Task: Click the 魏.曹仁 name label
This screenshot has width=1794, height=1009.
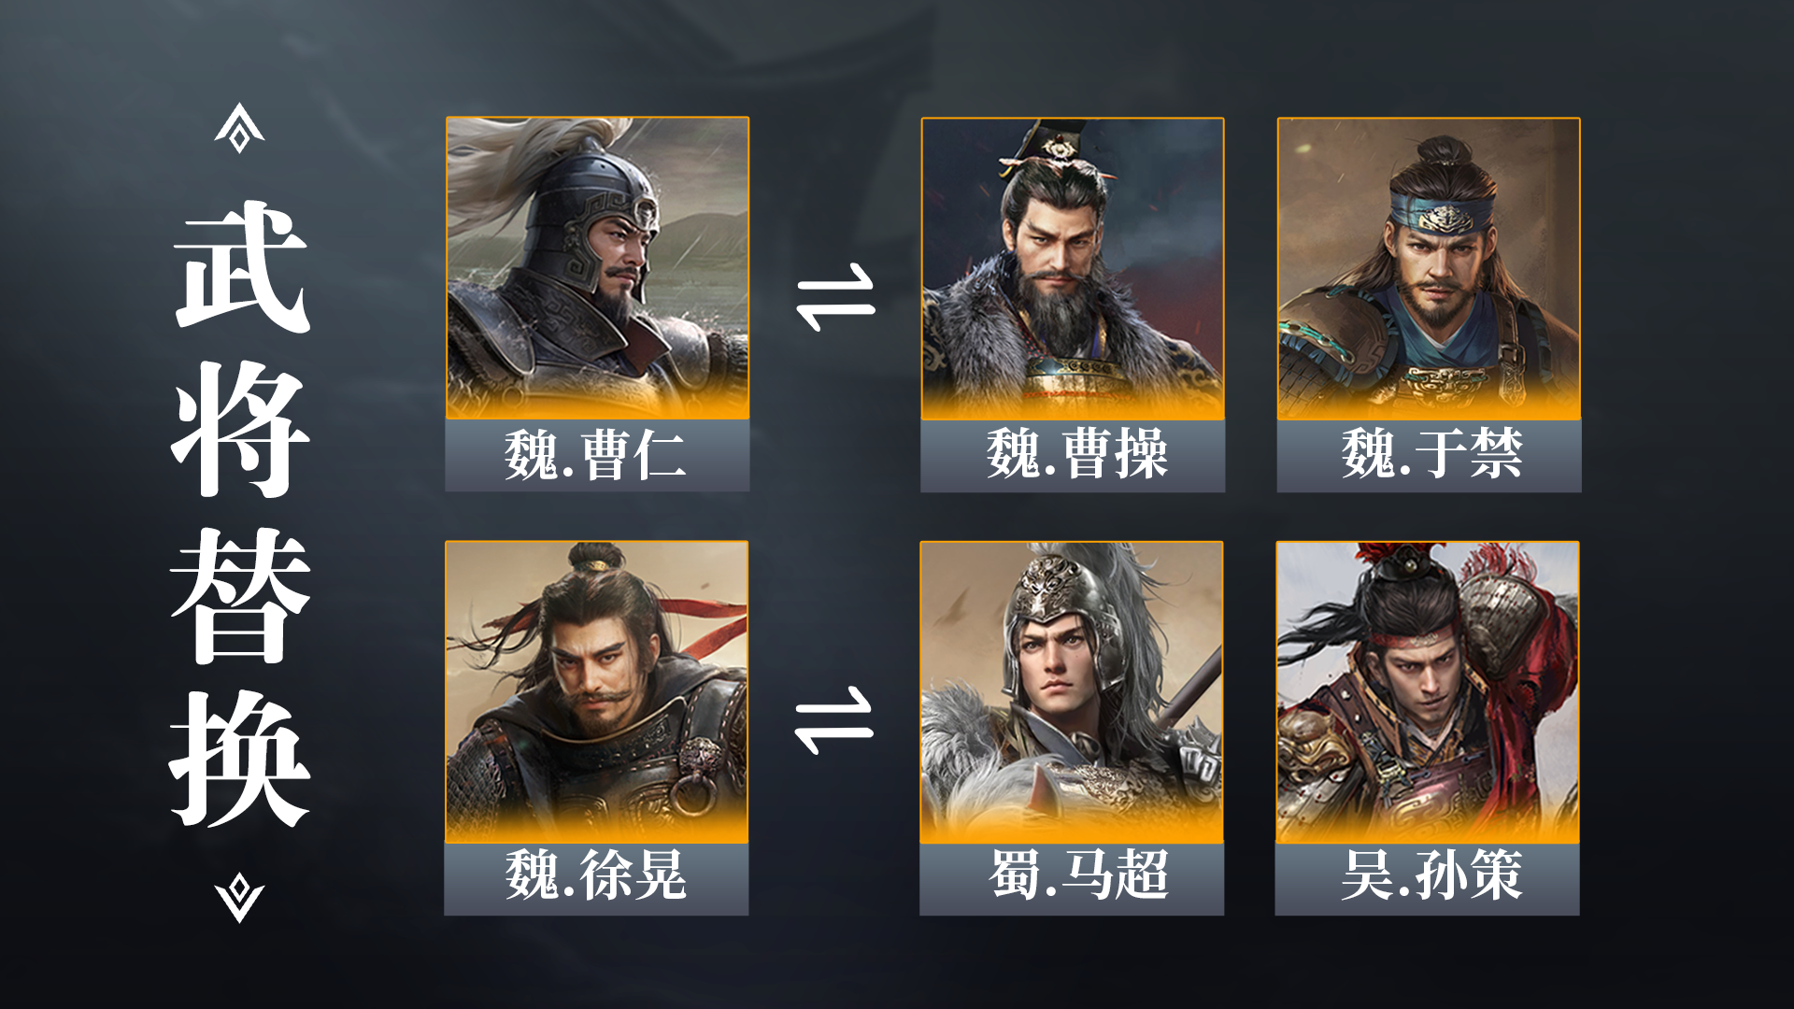Action: tap(597, 455)
